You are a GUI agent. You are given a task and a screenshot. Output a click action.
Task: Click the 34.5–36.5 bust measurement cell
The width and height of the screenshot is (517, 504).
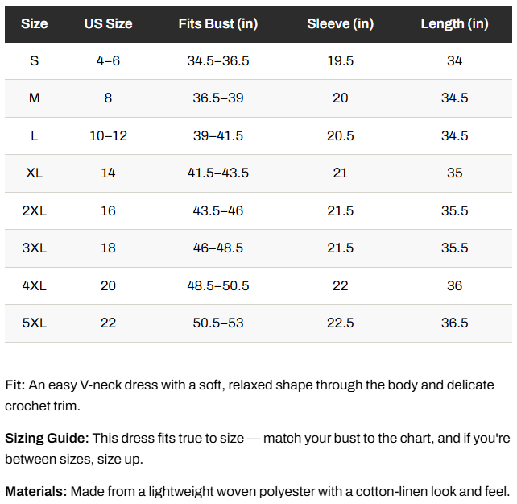(218, 60)
